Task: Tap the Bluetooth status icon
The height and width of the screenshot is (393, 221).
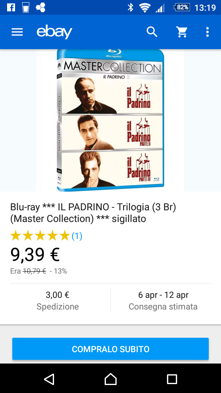Action: [130, 7]
